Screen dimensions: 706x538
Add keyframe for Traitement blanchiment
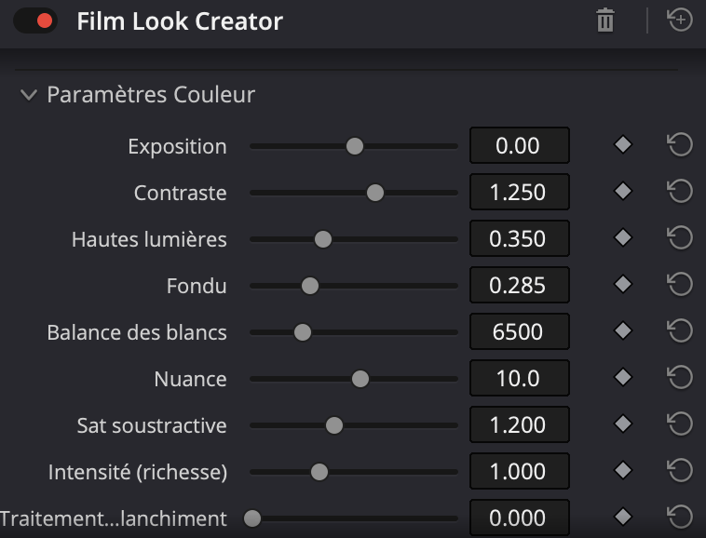623,517
